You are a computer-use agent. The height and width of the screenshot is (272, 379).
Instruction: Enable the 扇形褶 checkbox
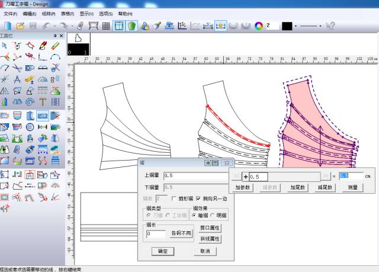(174, 199)
